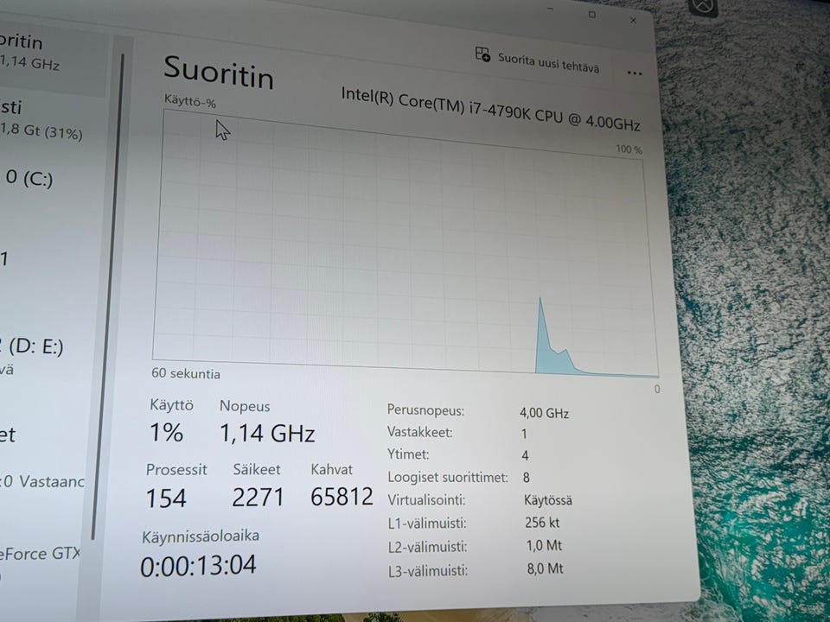Click the Virtualisointi label
The height and width of the screenshot is (622, 830).
coord(426,500)
